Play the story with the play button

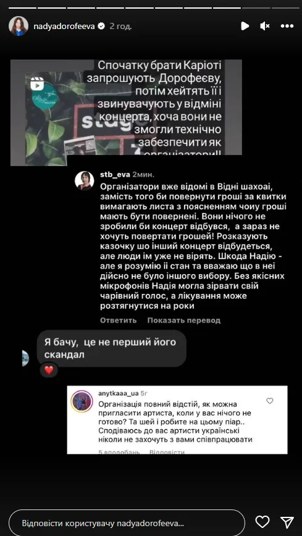245,26
